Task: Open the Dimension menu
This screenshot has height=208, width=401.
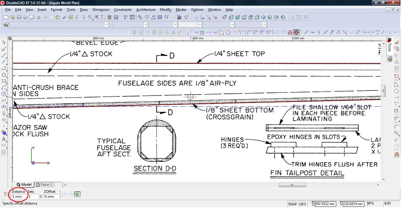Action: pos(101,10)
